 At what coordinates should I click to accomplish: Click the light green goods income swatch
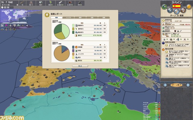point(73,25)
